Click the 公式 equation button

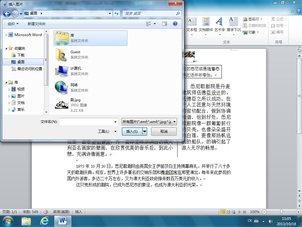point(279,19)
